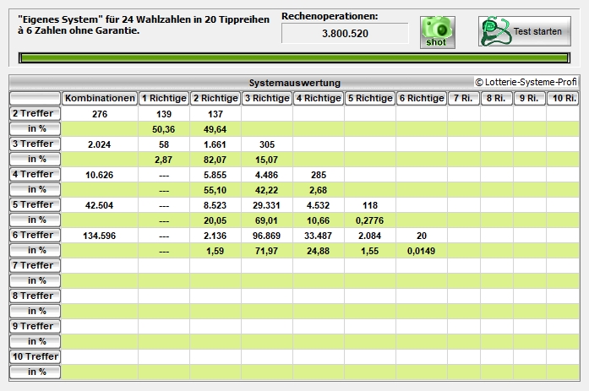The width and height of the screenshot is (589, 391).
Task: Select the 10 Ri. column header
Action: [x=563, y=98]
